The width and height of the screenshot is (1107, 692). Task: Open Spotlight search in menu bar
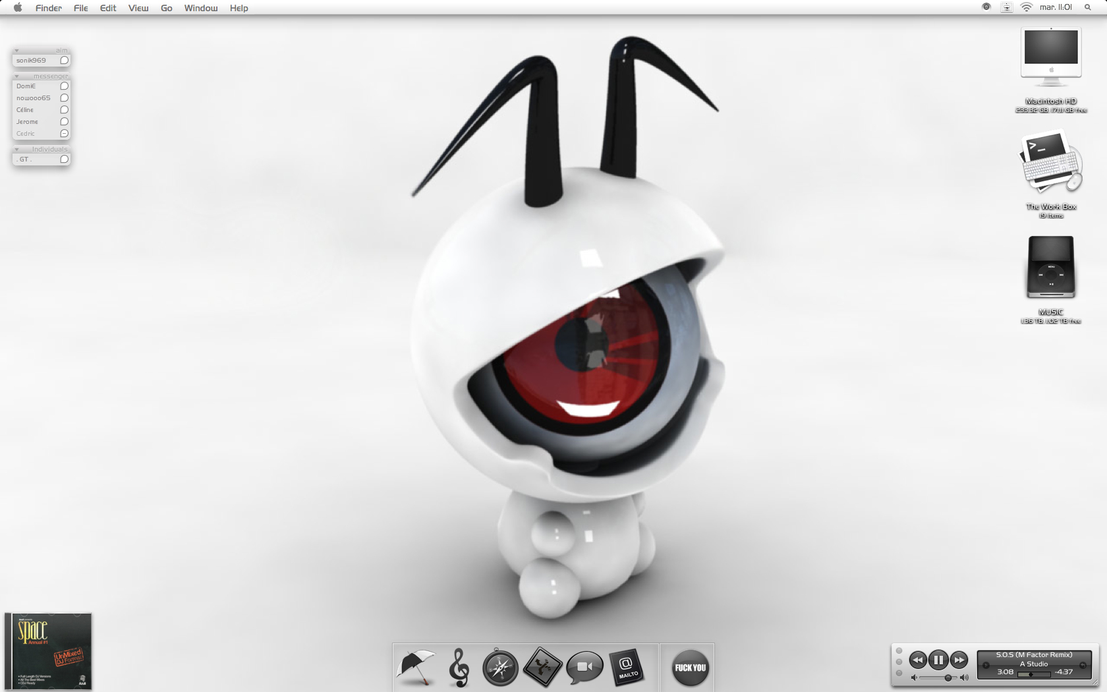1088,7
